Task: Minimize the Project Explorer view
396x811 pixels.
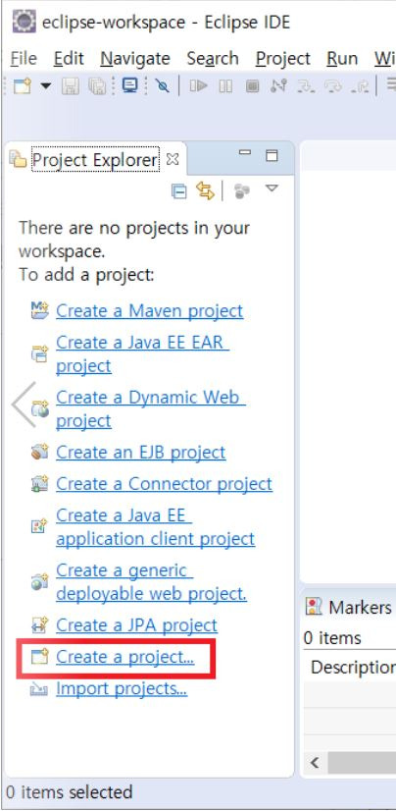Action: pyautogui.click(x=245, y=153)
